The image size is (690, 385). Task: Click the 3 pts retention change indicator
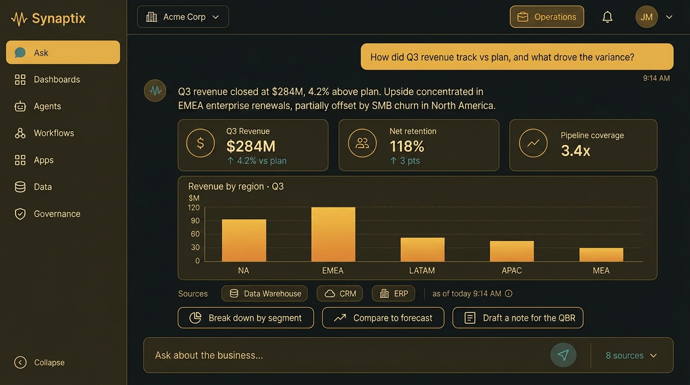click(405, 160)
